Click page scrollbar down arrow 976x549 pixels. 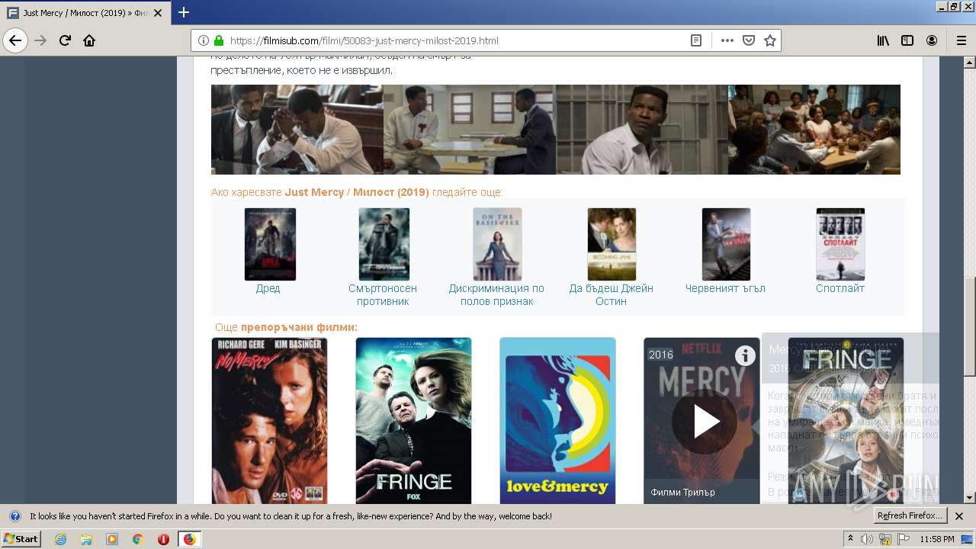pos(969,498)
